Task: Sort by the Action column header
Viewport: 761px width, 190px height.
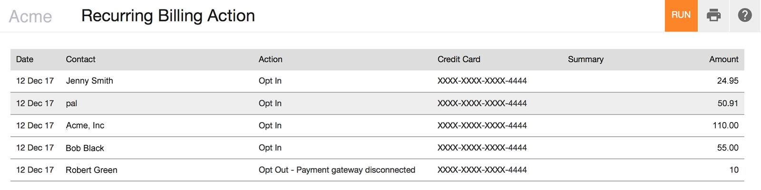Action: [270, 59]
